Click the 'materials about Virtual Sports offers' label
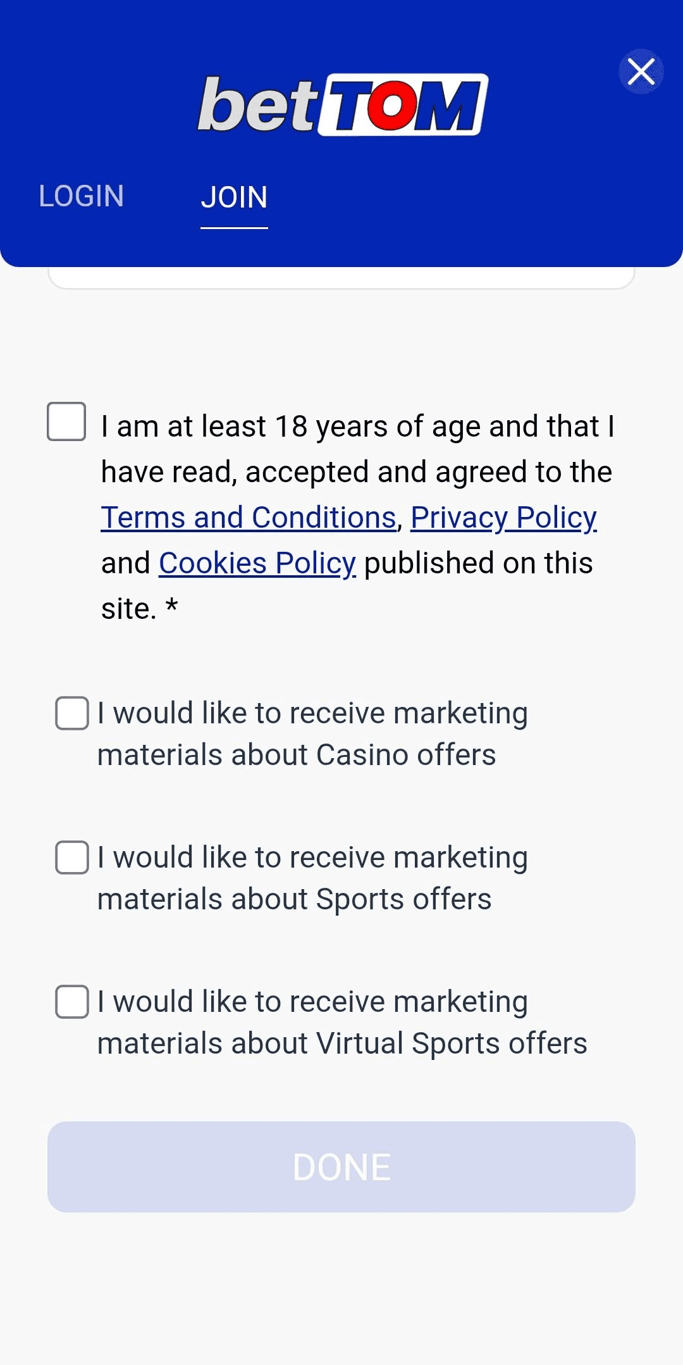683x1365 pixels. click(342, 1044)
